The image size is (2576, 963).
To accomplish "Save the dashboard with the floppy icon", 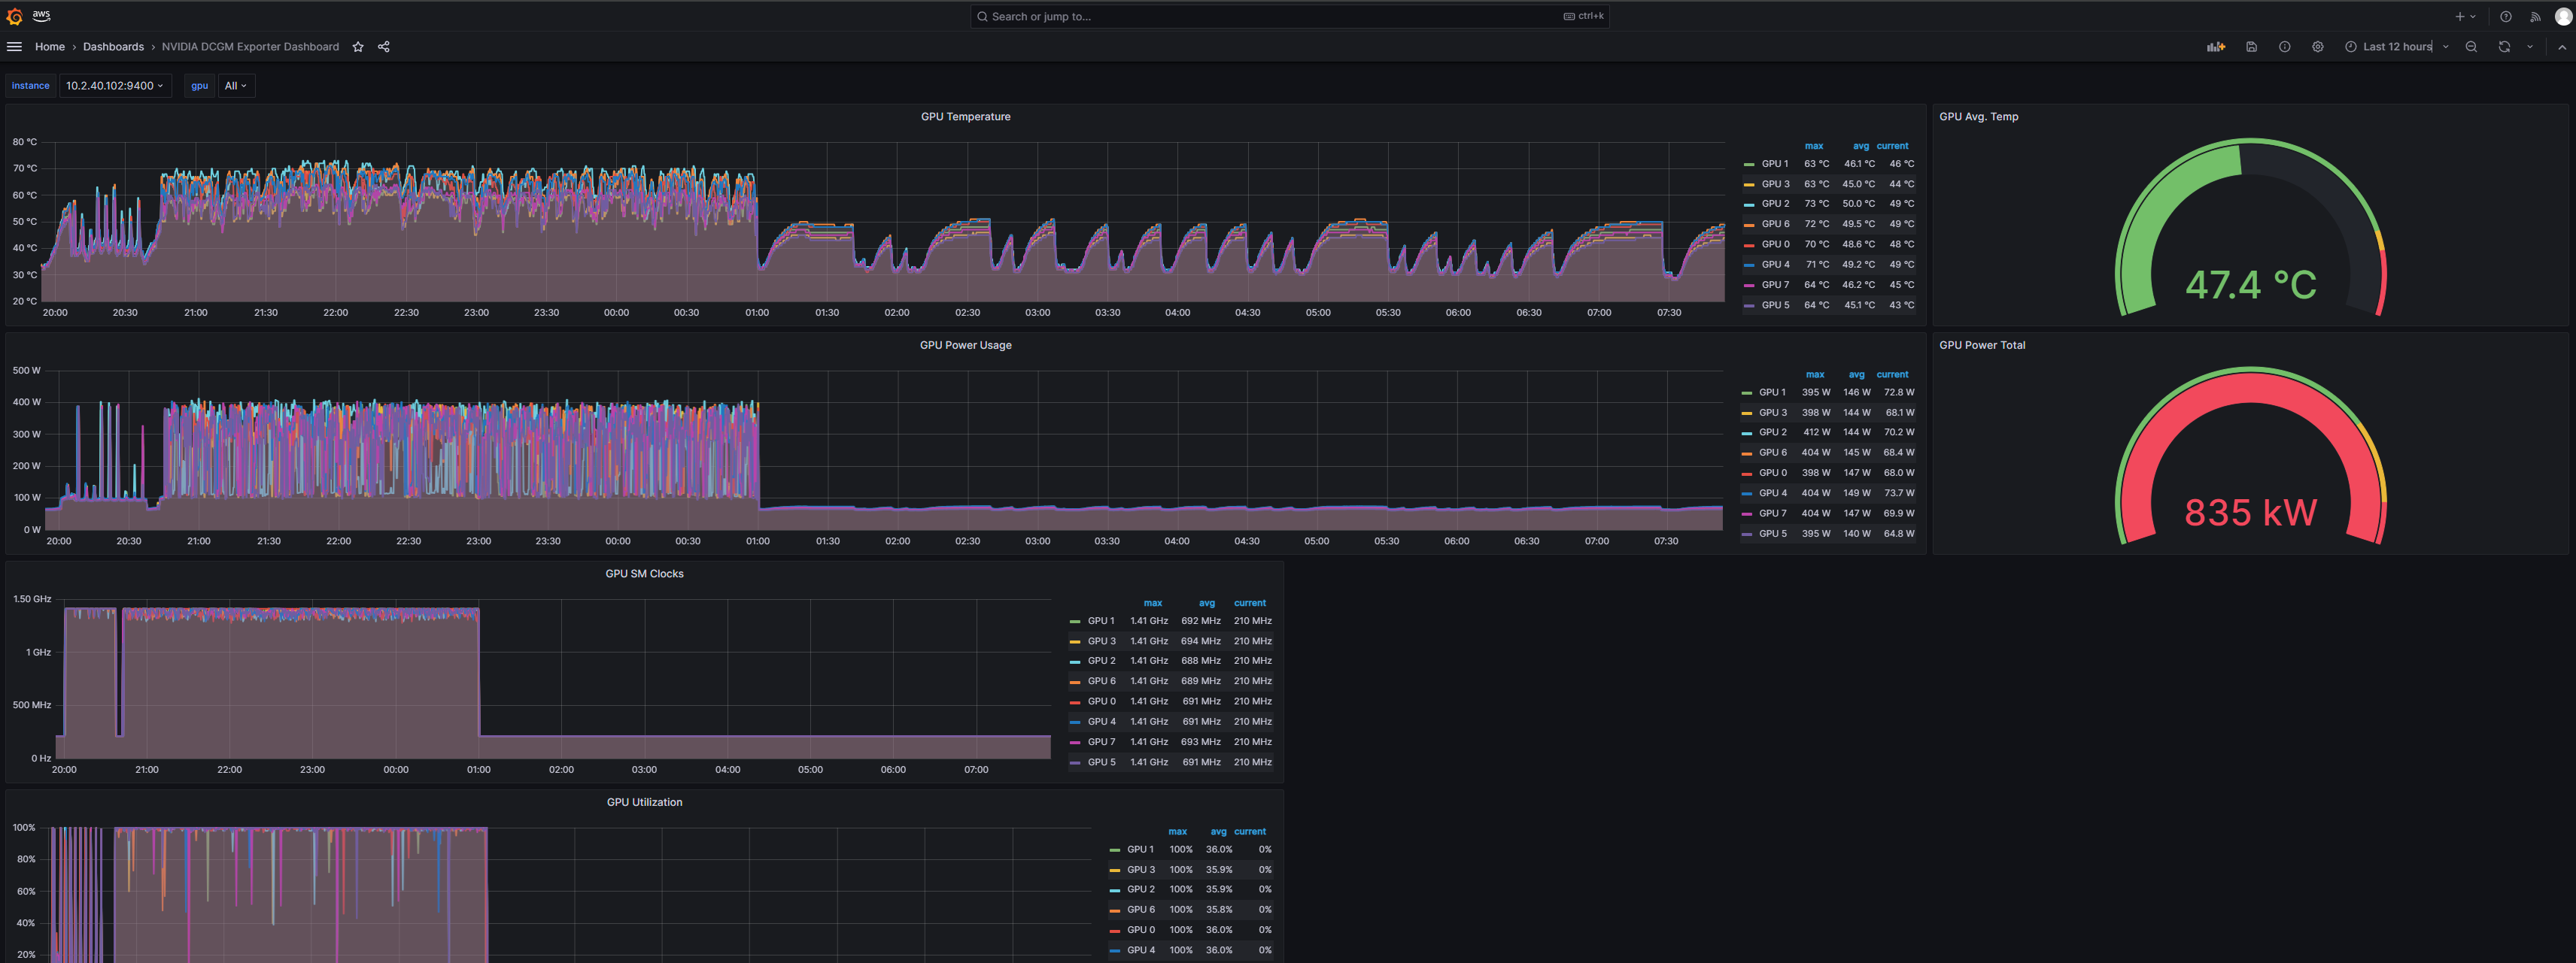I will coord(2251,47).
